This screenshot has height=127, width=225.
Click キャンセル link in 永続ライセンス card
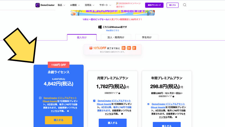(x=64, y=109)
